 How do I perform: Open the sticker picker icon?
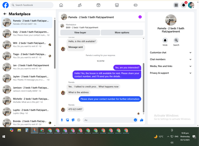pyautogui.click(x=73, y=120)
